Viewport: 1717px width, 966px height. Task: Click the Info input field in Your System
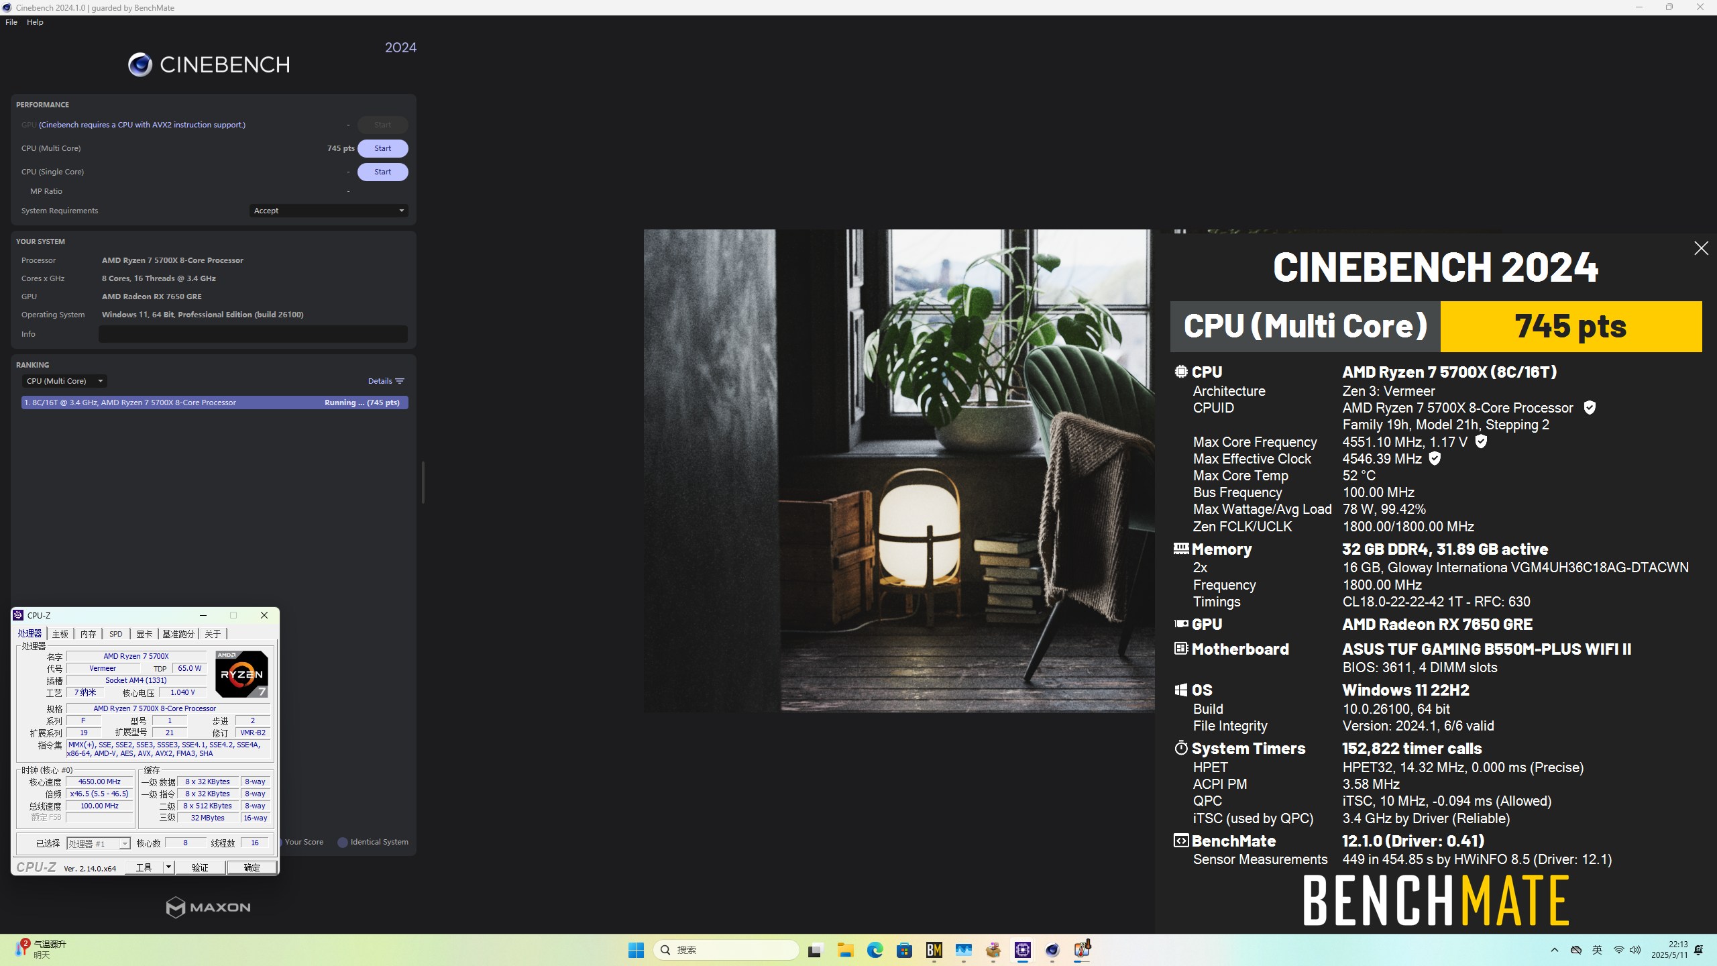pos(253,334)
